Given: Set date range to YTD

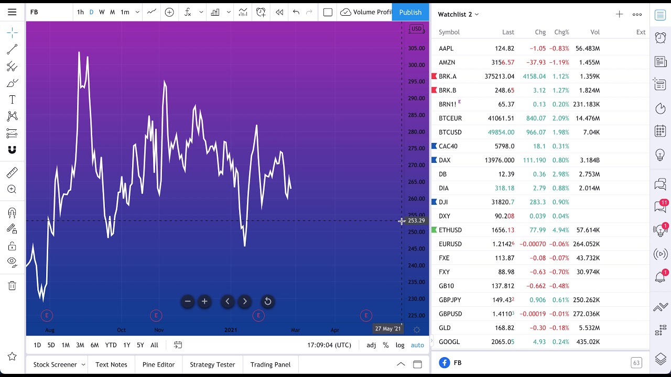Looking at the screenshot, I should (111, 345).
